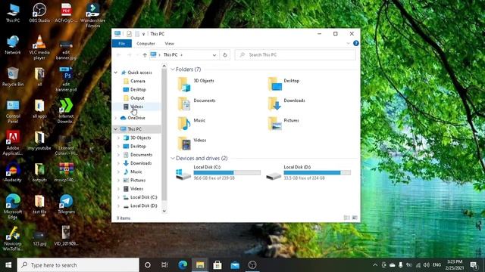Expand the ribbon with chevron
This screenshot has width=485, height=272.
349,44
